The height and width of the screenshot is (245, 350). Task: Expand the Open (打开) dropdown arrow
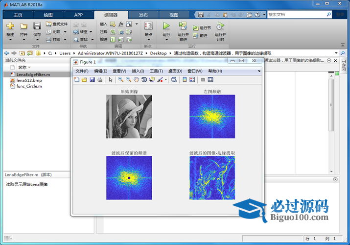24,40
